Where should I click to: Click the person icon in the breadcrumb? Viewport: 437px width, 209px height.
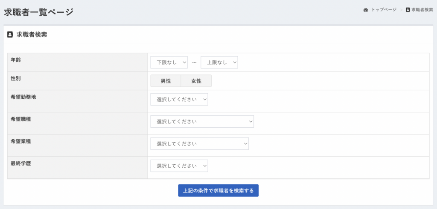(408, 10)
